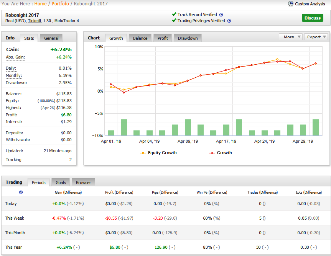The image size is (331, 256).
Task: Click the final red Growth data point
Action: 316,64
